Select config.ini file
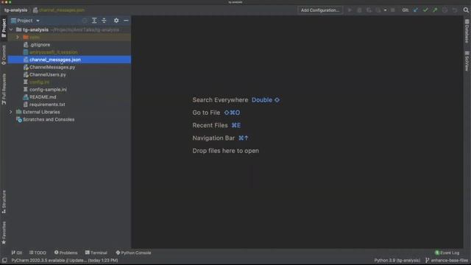Screen dimensions: 471x265 [39, 82]
